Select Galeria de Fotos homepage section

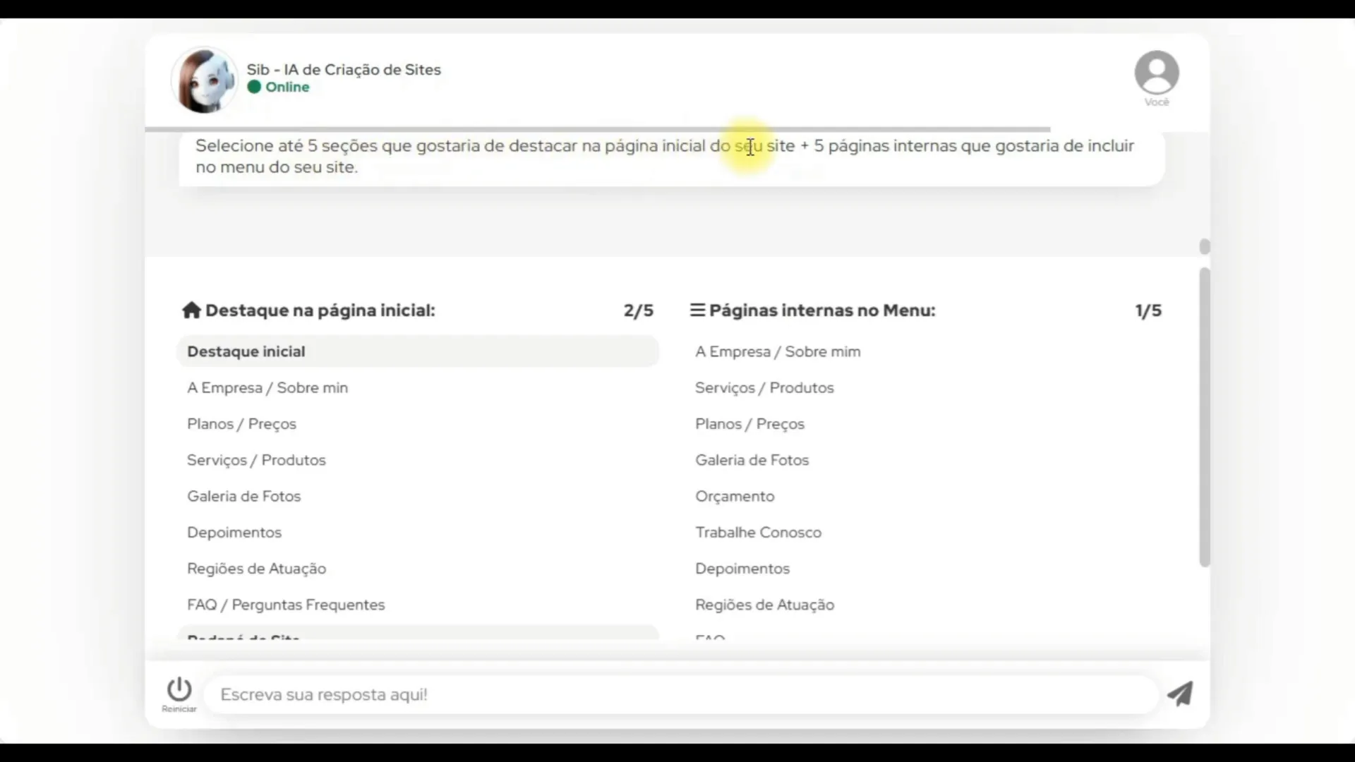[x=244, y=497]
